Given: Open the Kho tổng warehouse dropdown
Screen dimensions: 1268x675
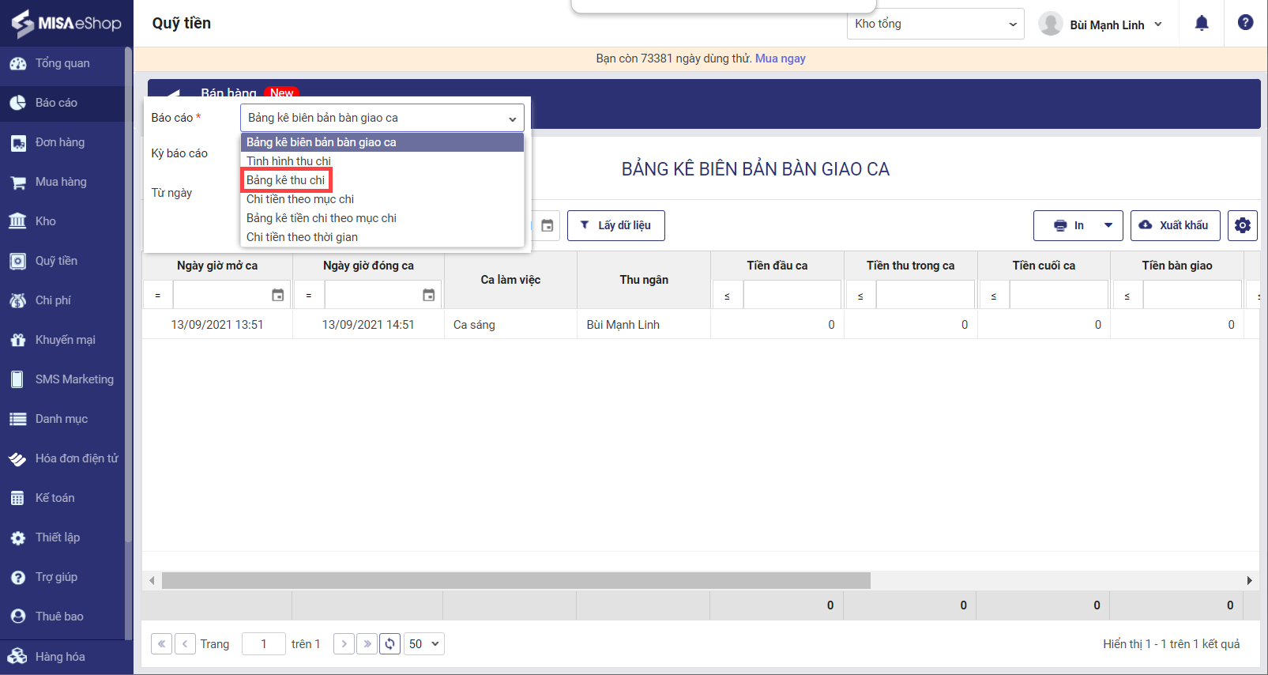Looking at the screenshot, I should coord(935,24).
